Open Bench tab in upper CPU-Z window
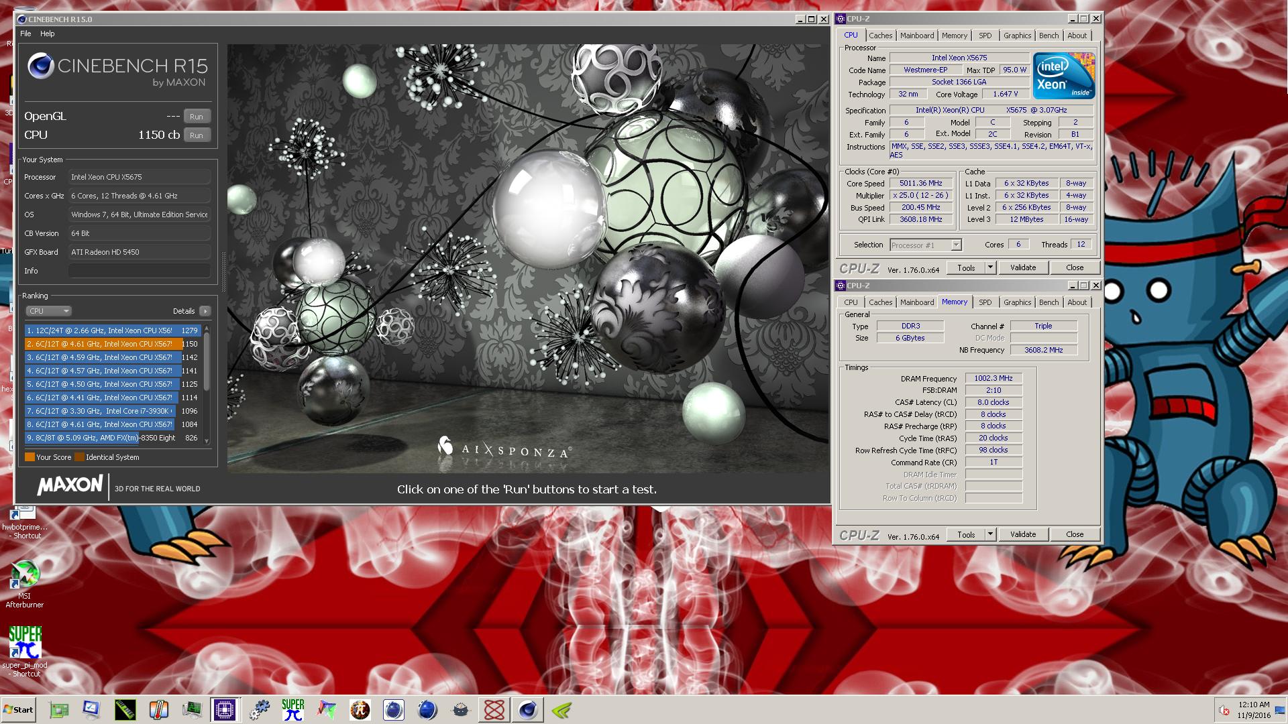This screenshot has width=1288, height=724. (1049, 36)
